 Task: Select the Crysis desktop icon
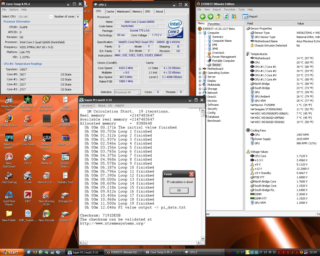tap(28, 177)
